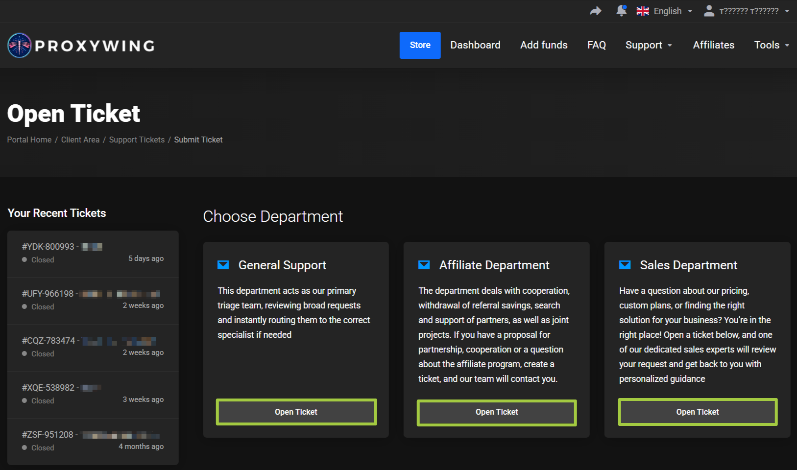Click the "5 days ago" timestamp
Screen dimensions: 797x470
point(146,258)
